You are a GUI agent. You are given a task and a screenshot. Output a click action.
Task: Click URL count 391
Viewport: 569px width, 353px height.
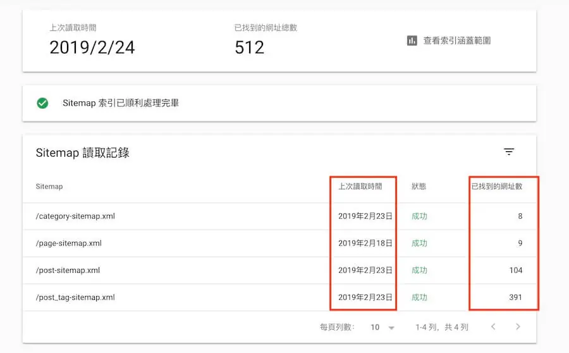[x=516, y=297]
